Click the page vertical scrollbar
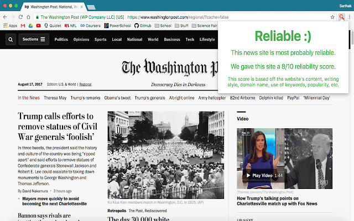 coord(352,37)
